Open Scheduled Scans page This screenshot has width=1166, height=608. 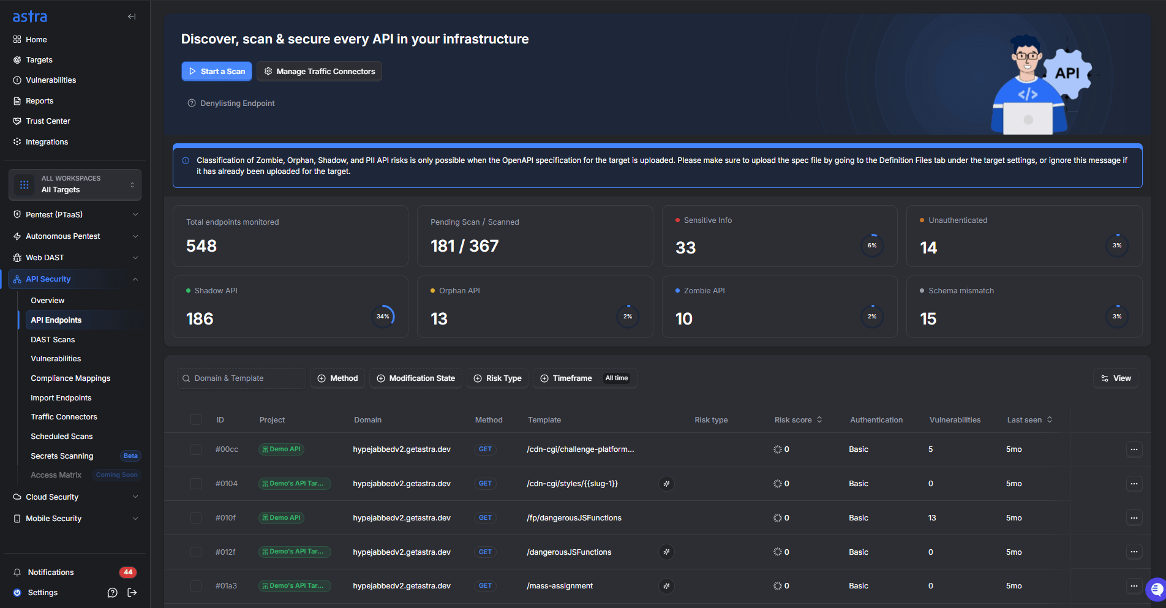[x=62, y=437]
